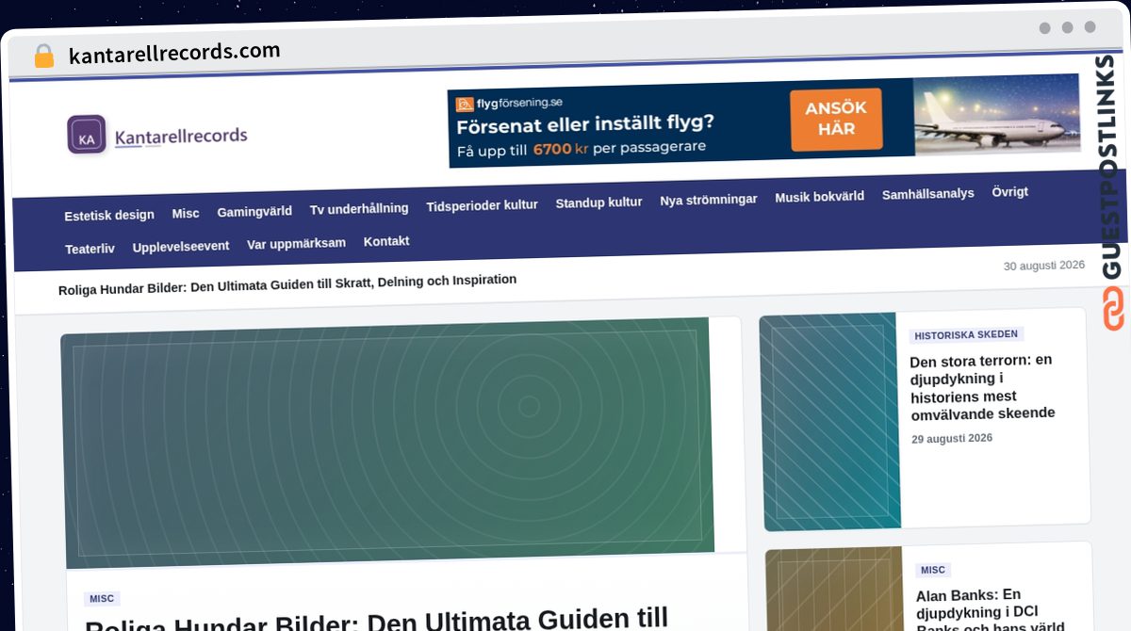This screenshot has height=631, width=1131.
Task: Select Nya strömningar in the navigation
Action: click(x=709, y=200)
